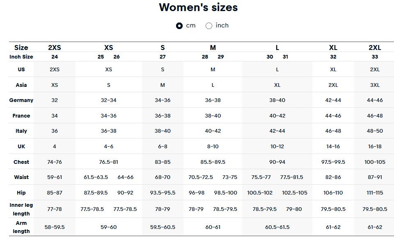The image size is (394, 240).
Task: Click the Germany row label
Action: tap(21, 100)
